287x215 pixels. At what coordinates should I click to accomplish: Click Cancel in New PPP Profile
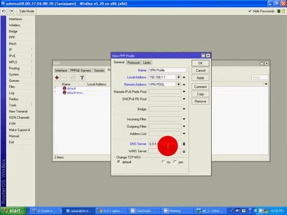tap(200, 70)
